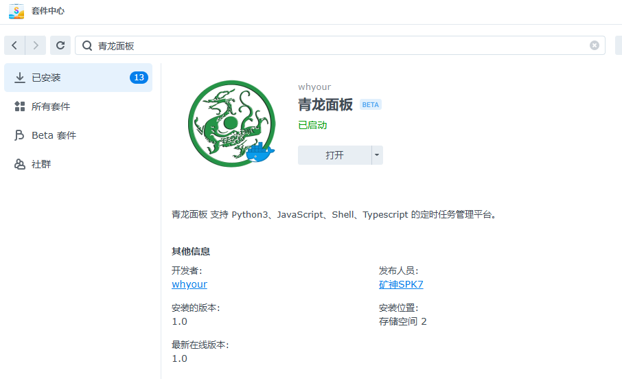Open the 已安装 installed packages section
The height and width of the screenshot is (379, 622).
(78, 78)
